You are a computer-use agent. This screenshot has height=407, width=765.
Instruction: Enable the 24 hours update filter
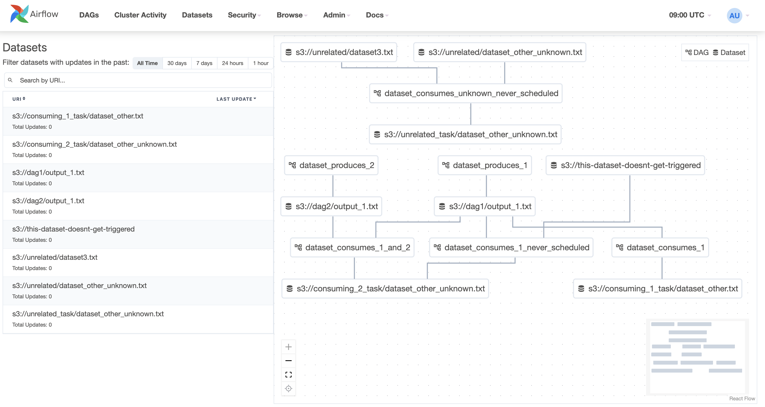pyautogui.click(x=232, y=63)
